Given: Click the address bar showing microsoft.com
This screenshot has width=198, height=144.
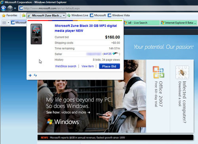Looking at the screenshot, I should click(108, 8).
